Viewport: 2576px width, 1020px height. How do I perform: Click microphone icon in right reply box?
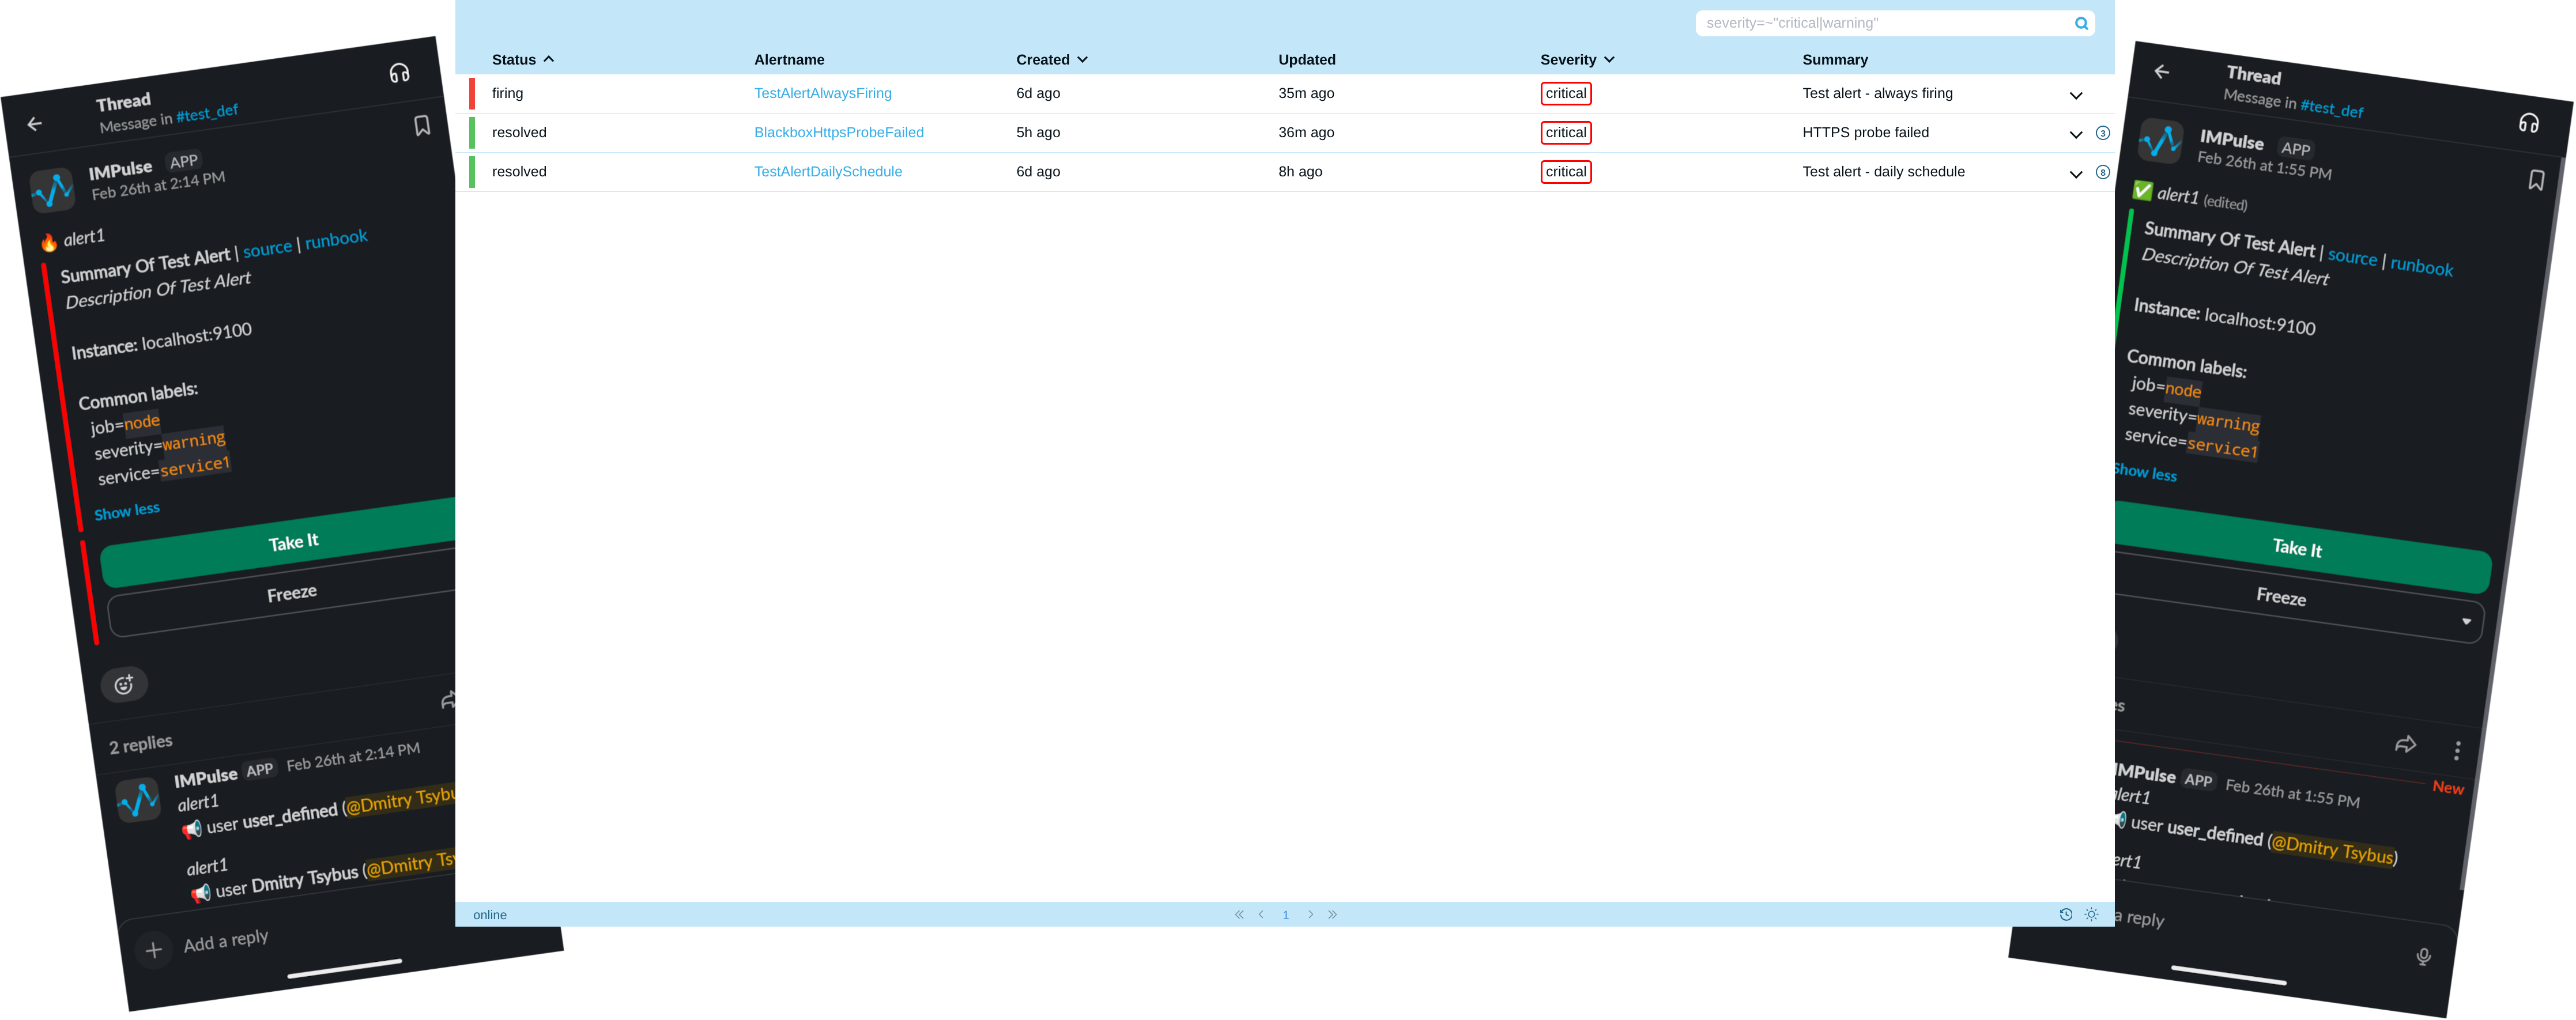[x=2423, y=957]
